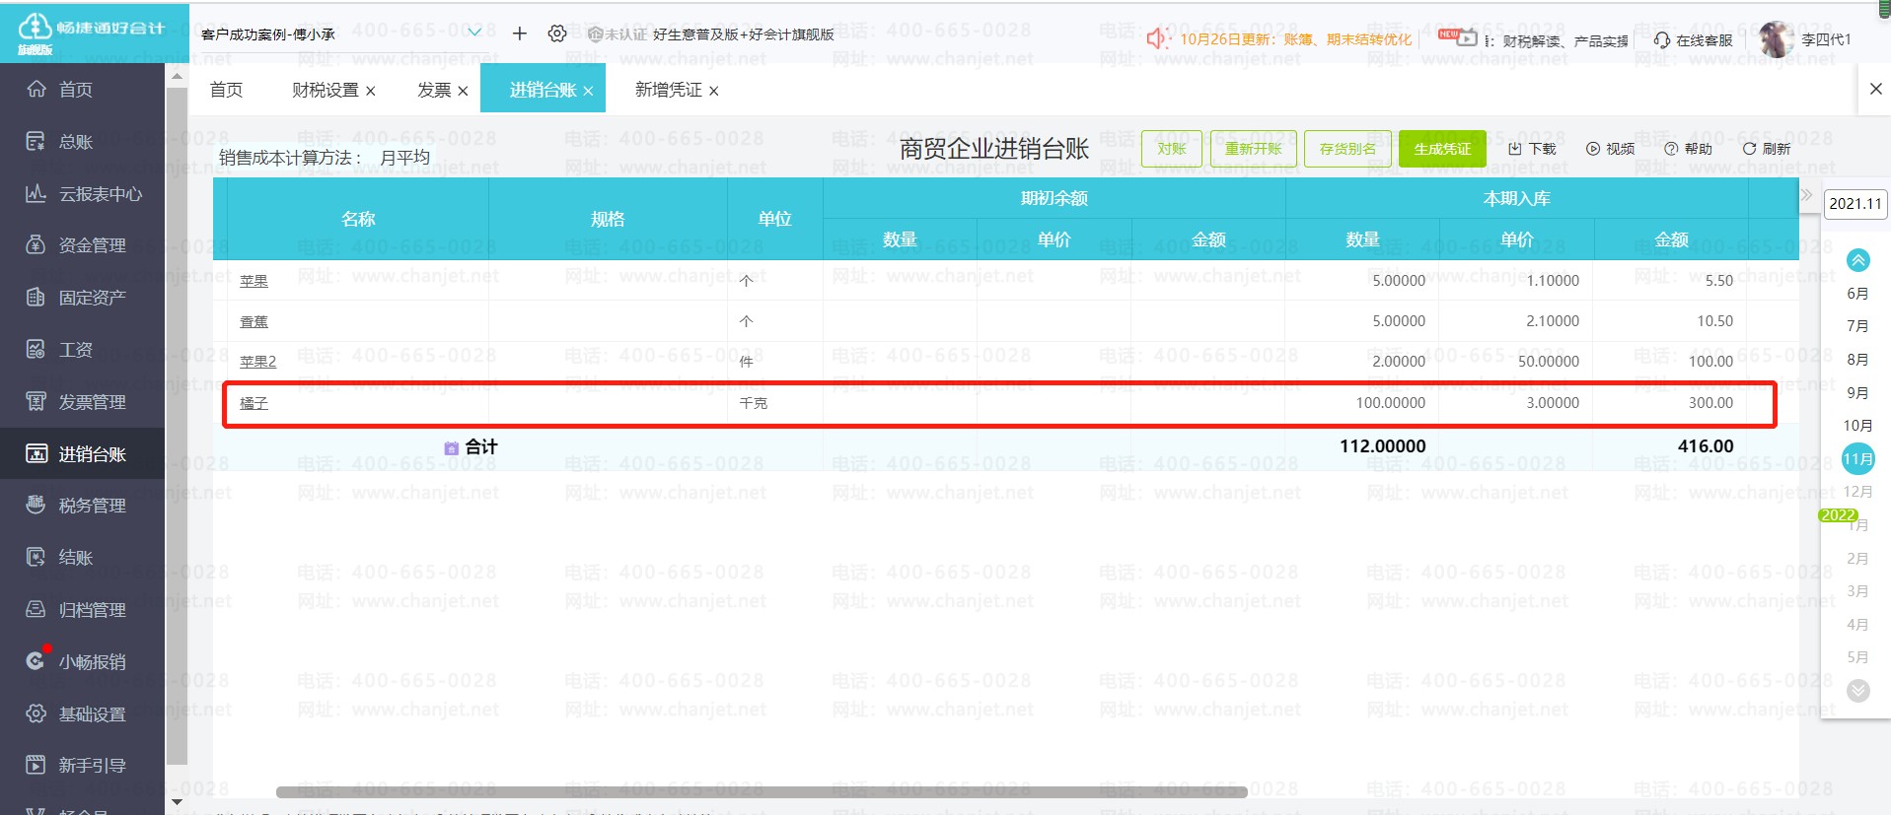This screenshot has height=815, width=1891.
Task: Select the 固定资产 sidebar icon
Action: click(36, 298)
